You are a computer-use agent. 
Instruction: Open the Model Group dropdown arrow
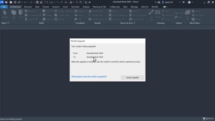click(106, 19)
